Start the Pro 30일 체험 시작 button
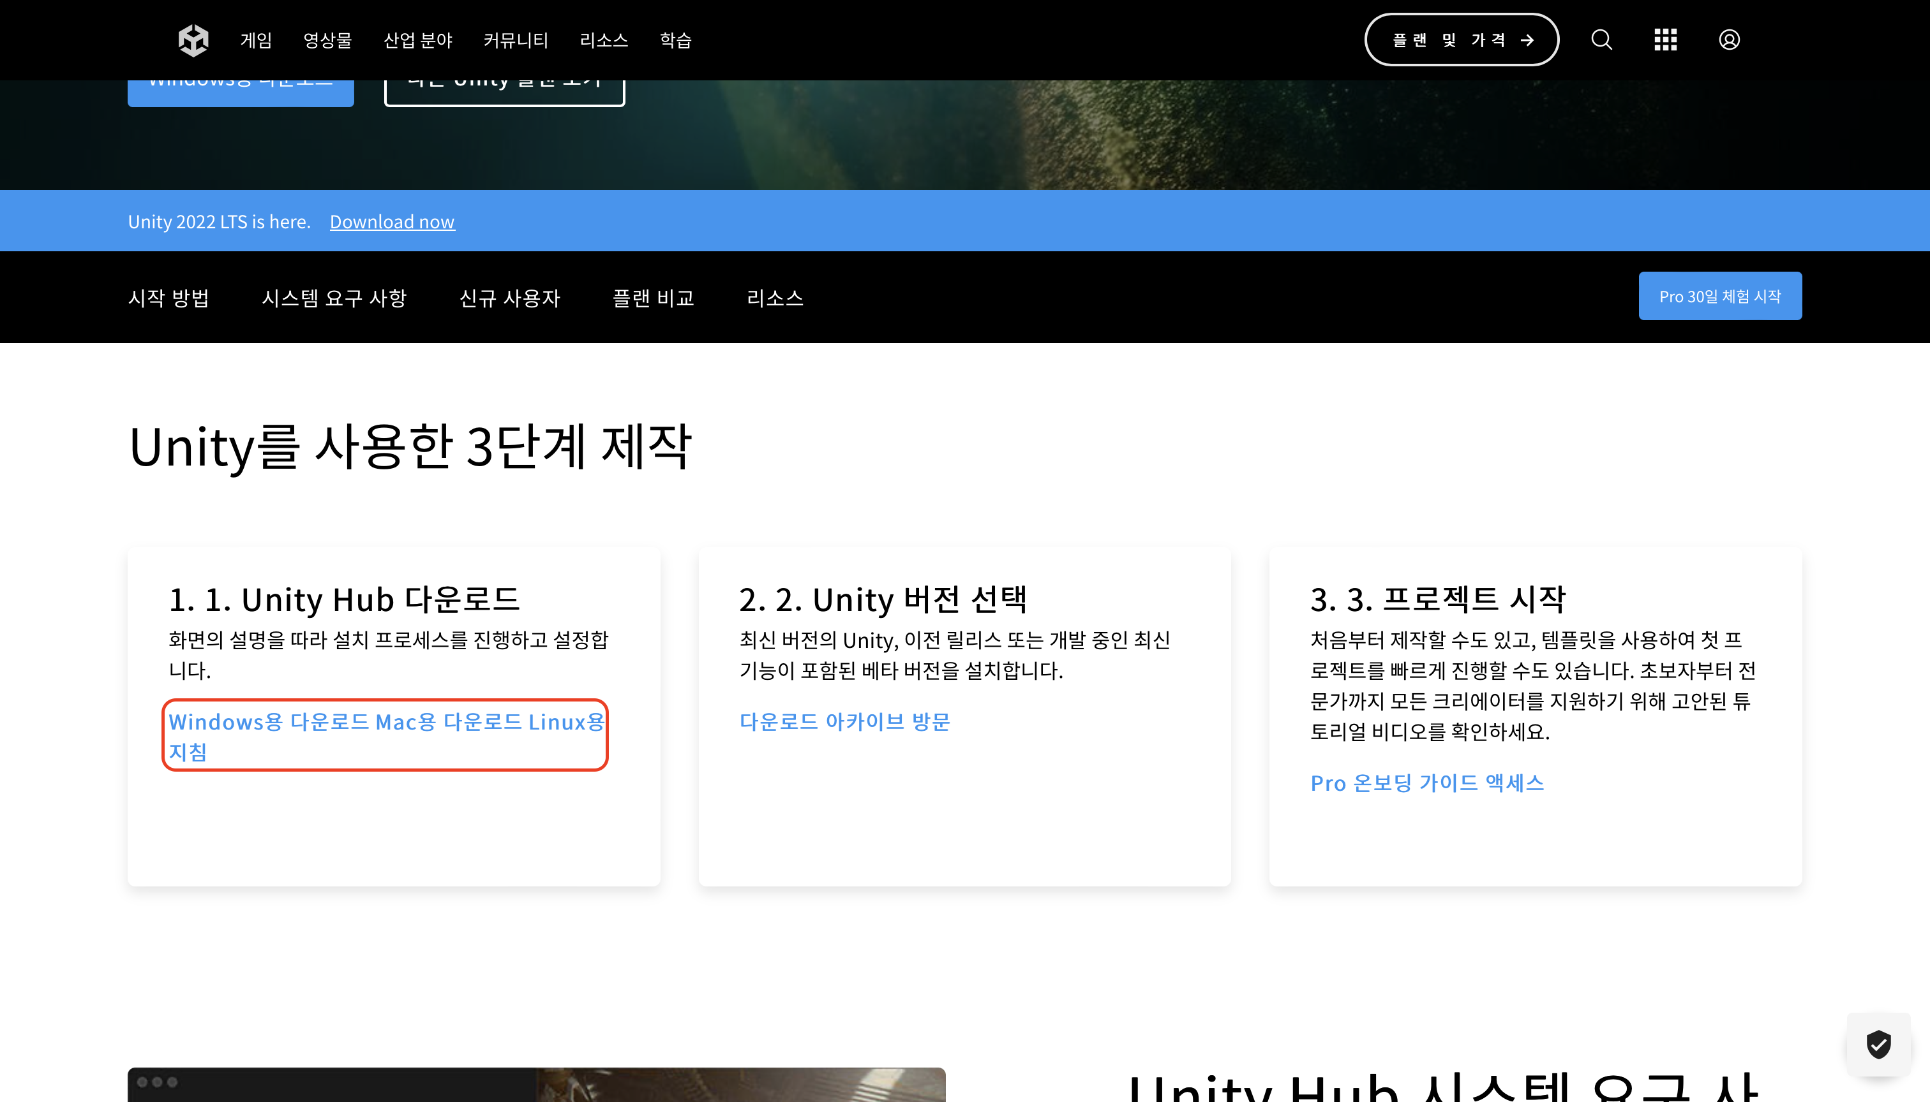This screenshot has width=1930, height=1102. [x=1719, y=296]
